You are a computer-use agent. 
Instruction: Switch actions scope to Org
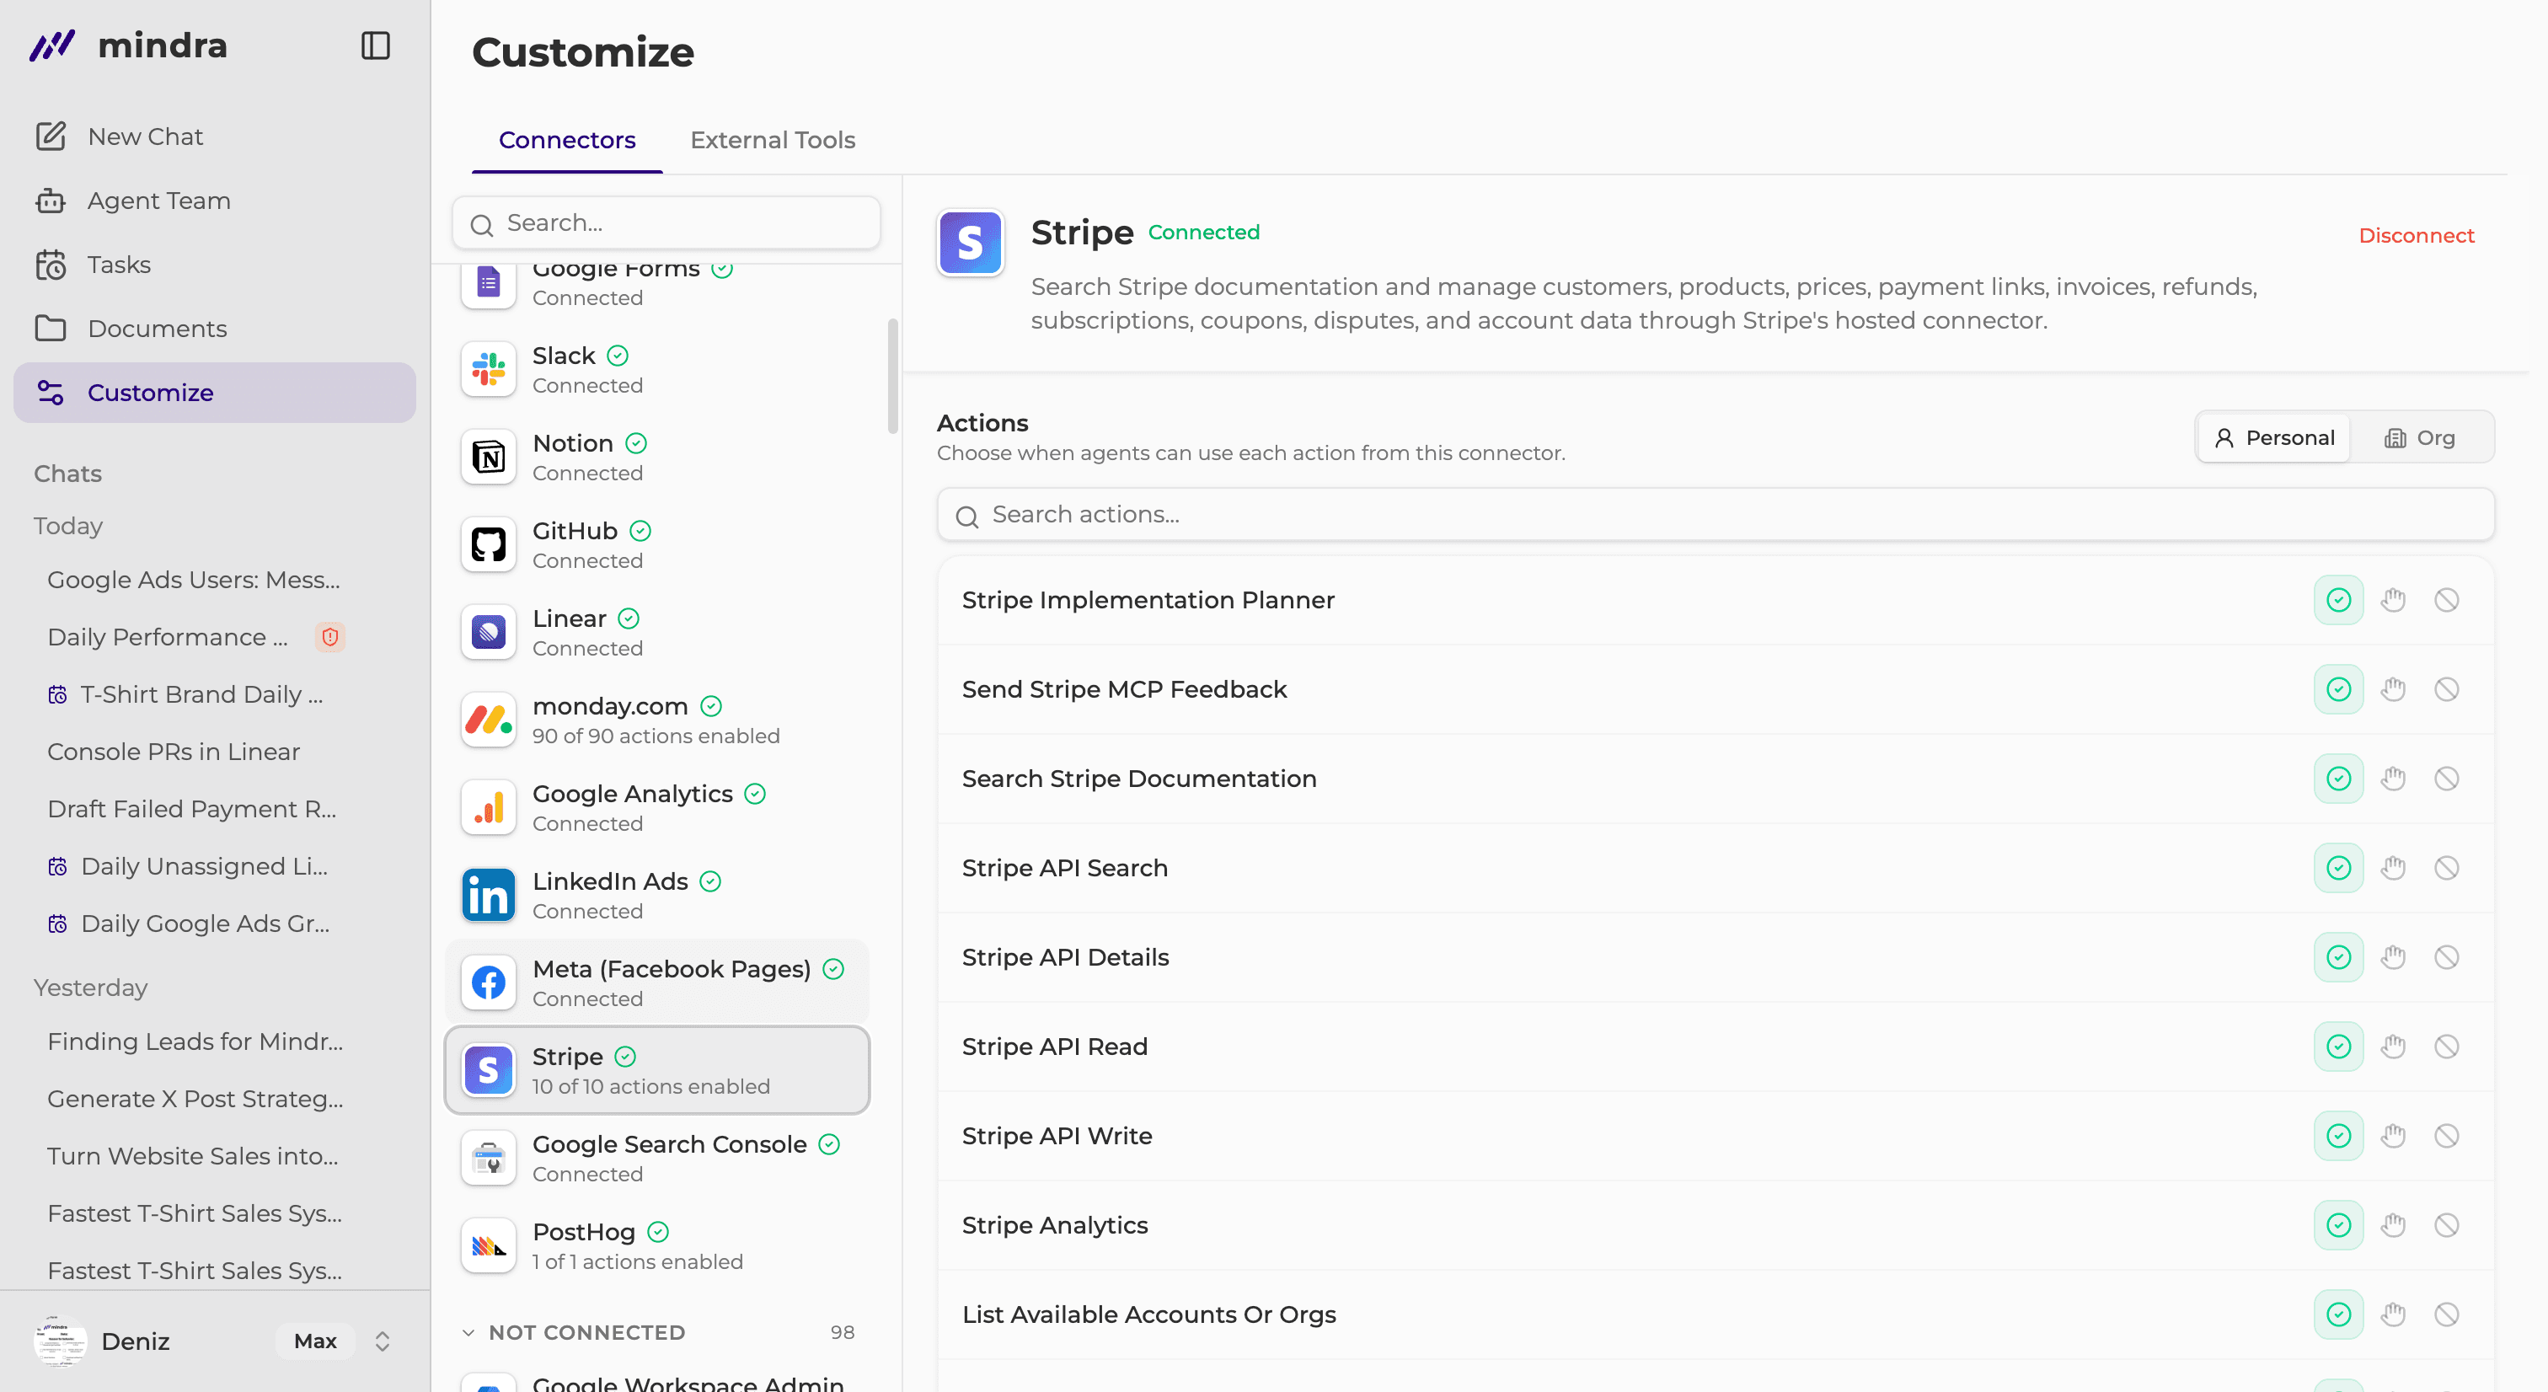pyautogui.click(x=2419, y=438)
